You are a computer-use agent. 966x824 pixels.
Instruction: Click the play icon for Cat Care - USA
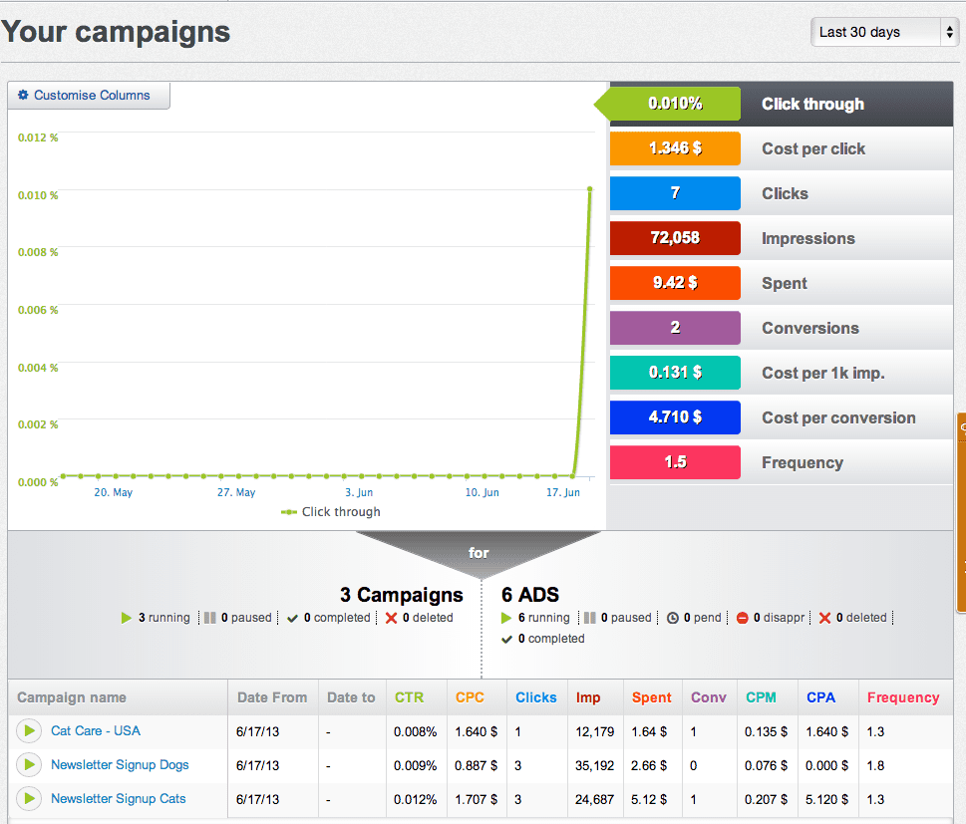[x=29, y=731]
